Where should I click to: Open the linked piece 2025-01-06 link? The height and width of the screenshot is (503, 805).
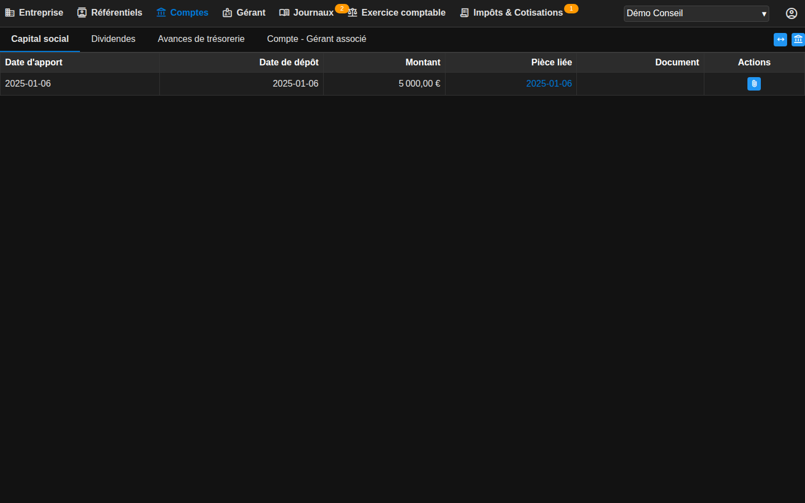point(549,84)
